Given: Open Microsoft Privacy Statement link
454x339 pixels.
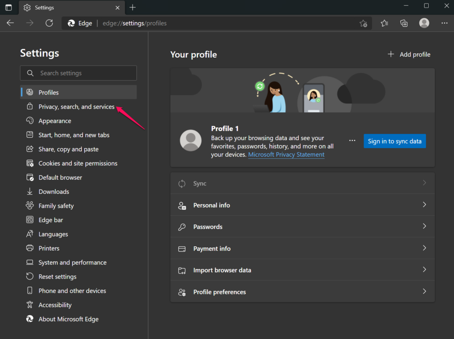Looking at the screenshot, I should pos(286,154).
